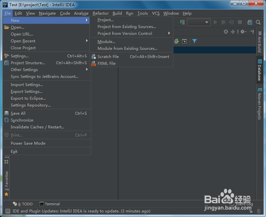Click the Collapse All icon

[233, 32]
